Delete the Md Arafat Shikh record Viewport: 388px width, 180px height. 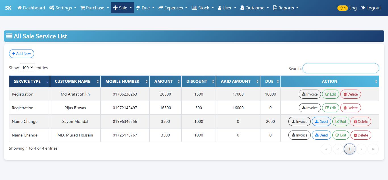(351, 94)
